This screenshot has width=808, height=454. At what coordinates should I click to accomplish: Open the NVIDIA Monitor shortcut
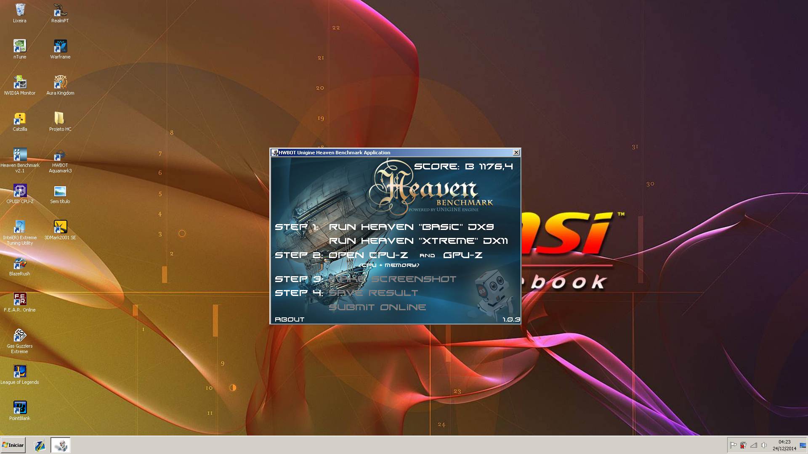pyautogui.click(x=20, y=85)
